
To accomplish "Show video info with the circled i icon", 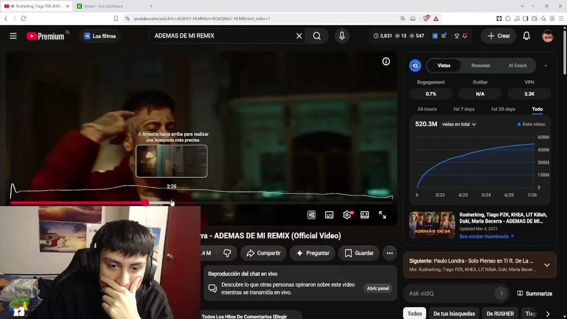I will coord(386,62).
